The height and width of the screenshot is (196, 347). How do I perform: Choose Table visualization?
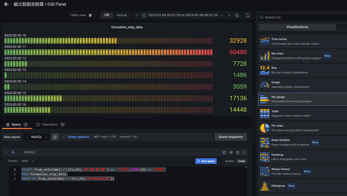303,114
